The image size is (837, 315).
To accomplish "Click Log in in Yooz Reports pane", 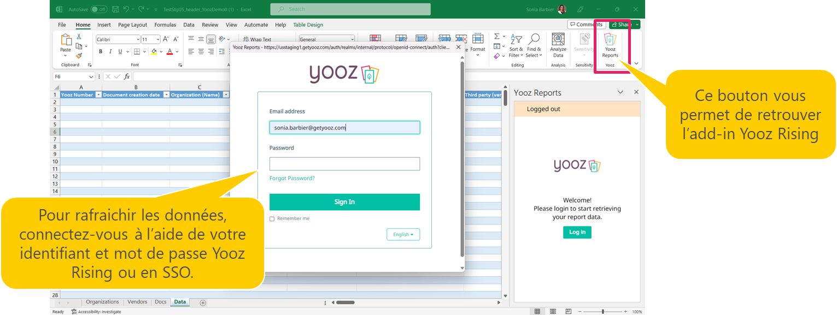I will pos(577,232).
